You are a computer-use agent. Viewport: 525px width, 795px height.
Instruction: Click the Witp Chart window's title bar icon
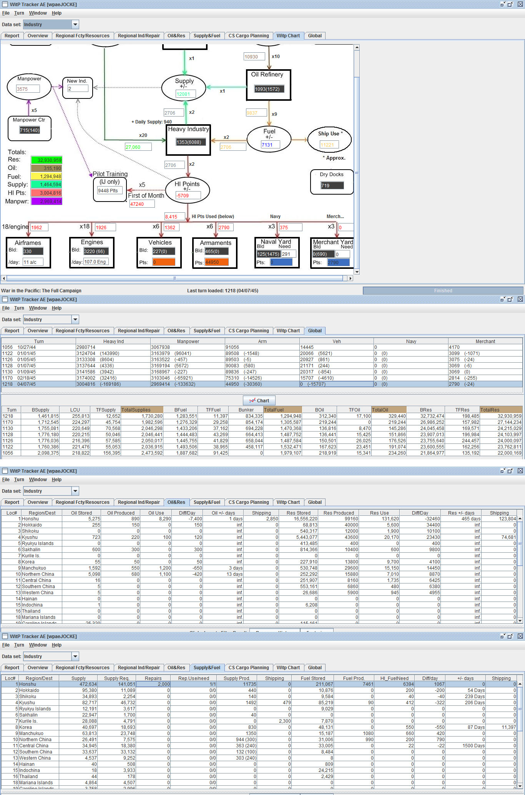click(x=5, y=4)
